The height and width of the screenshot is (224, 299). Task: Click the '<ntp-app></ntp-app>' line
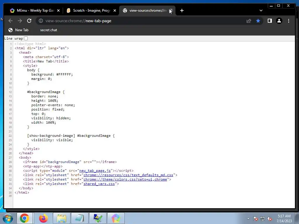coord(43,166)
